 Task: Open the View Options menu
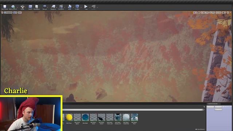point(200,130)
